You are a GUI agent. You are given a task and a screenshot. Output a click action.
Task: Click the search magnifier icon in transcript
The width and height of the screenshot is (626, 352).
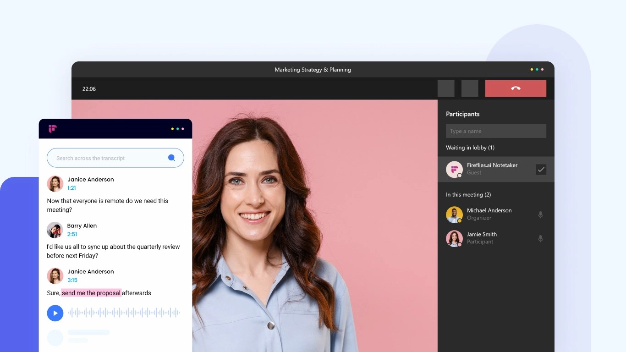171,158
